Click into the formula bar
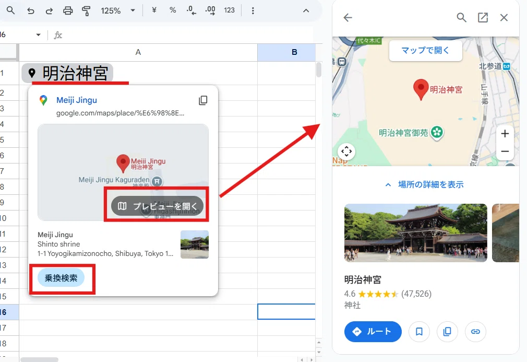This screenshot has width=527, height=362. (x=188, y=35)
